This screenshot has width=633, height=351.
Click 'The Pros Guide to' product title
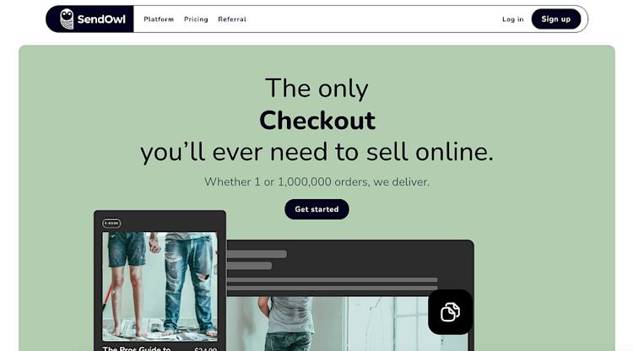pos(137,348)
